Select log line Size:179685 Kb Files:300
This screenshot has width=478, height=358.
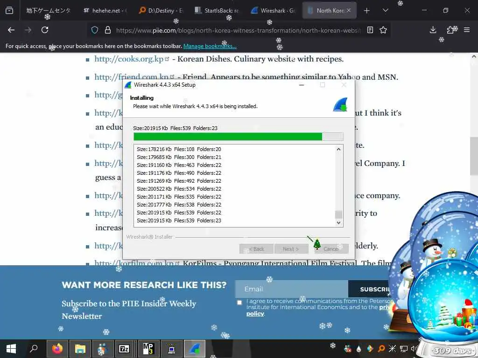179,157
